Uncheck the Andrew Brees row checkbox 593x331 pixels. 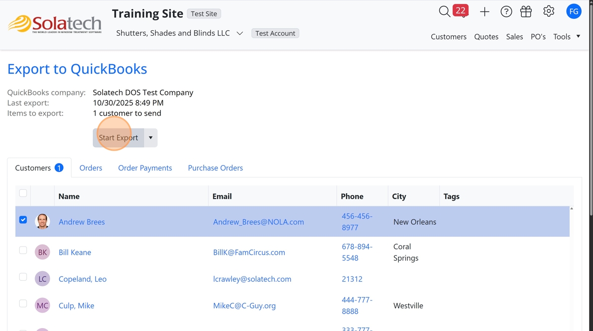click(23, 220)
